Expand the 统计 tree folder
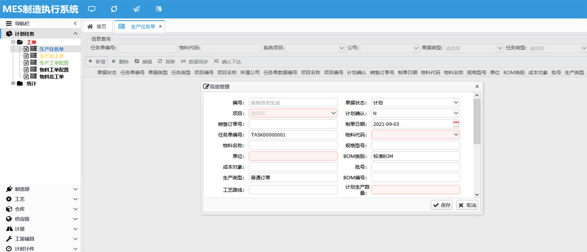587x252 pixels. (13, 83)
